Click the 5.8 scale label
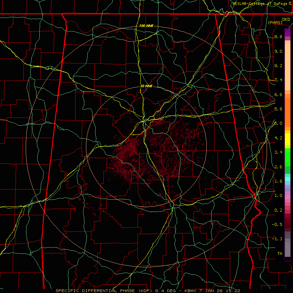 point(278,109)
